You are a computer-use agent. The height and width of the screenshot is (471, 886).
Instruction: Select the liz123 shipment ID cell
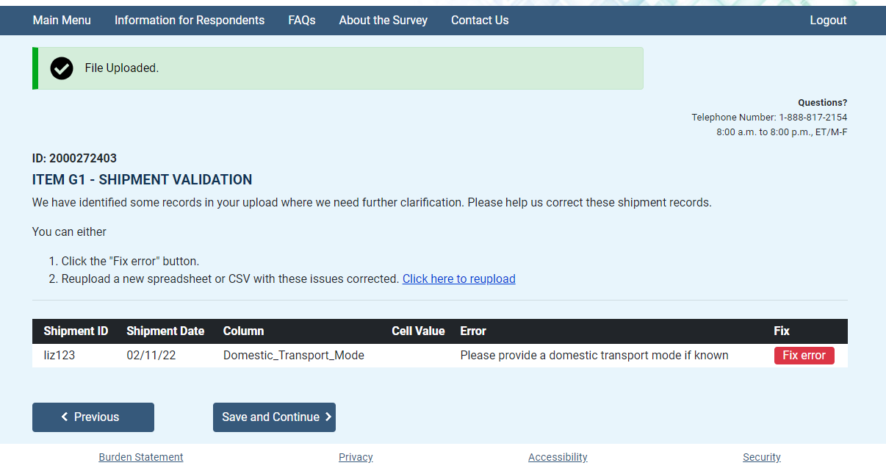tap(60, 356)
